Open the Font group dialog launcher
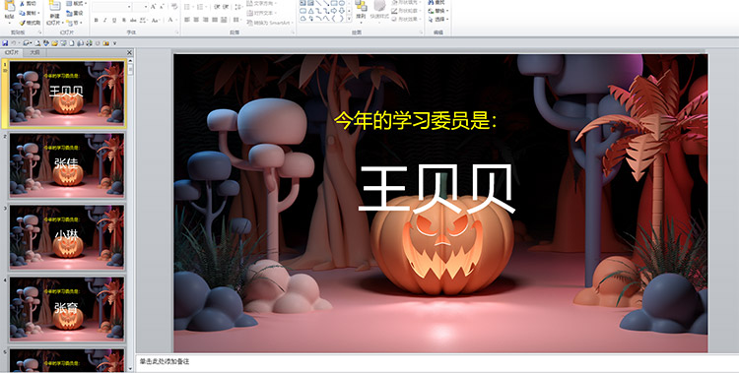Image resolution: width=739 pixels, height=373 pixels. [177, 32]
